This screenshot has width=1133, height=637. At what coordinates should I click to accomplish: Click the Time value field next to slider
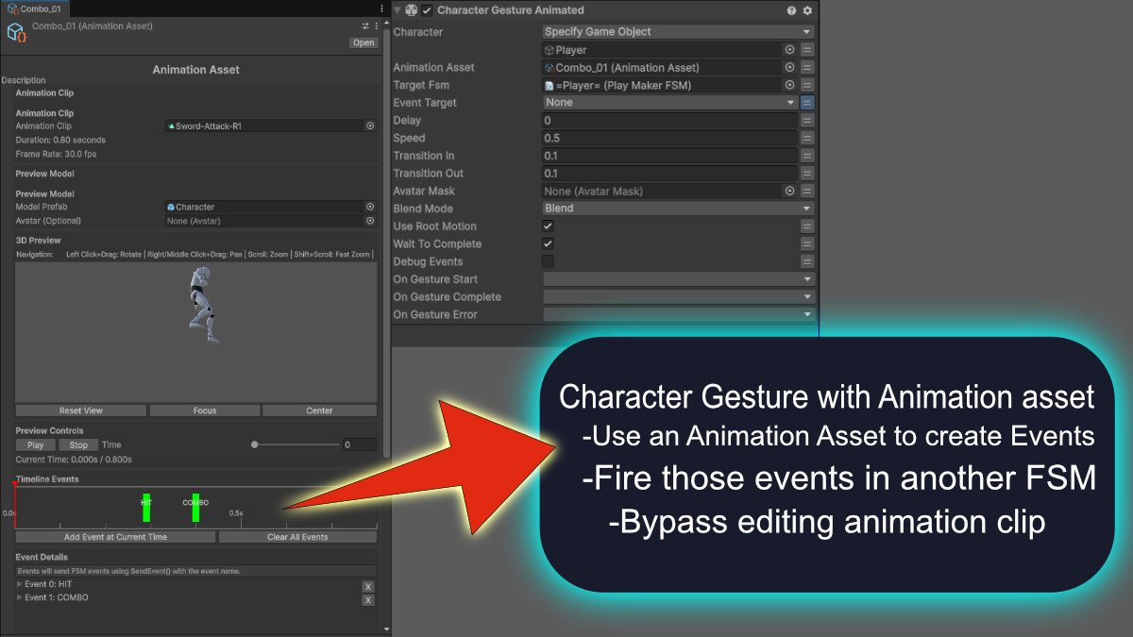click(x=359, y=444)
